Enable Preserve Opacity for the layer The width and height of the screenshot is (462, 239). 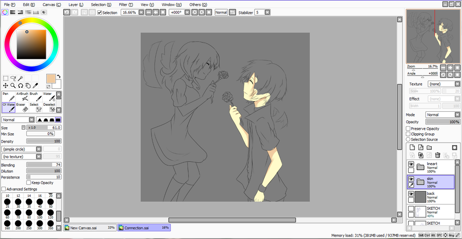pos(408,129)
